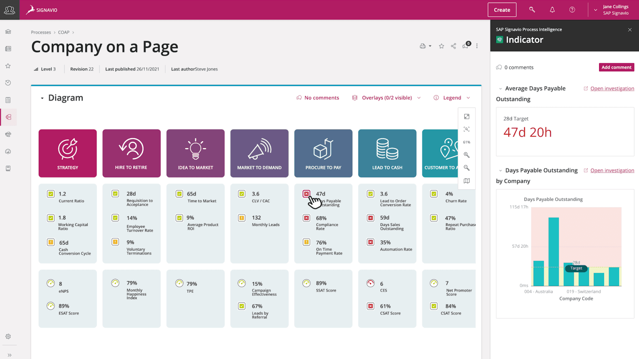Open the help question mark icon
This screenshot has width=639, height=359.
[572, 10]
